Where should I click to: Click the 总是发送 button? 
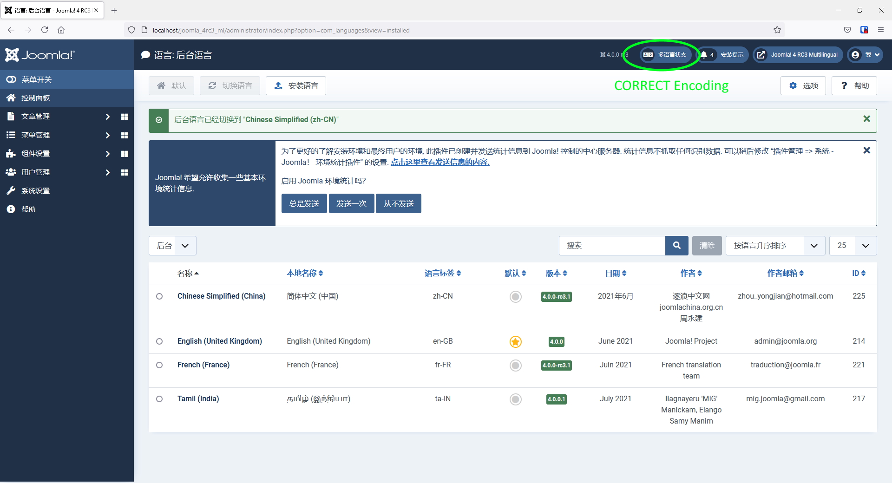coord(304,203)
